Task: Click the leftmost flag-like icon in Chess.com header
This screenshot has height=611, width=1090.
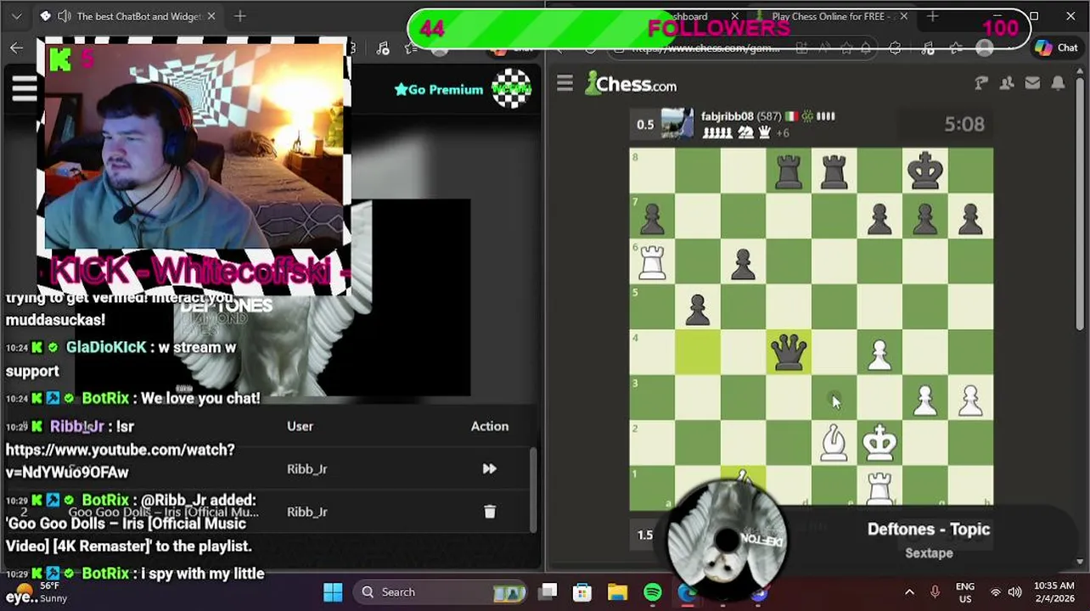Action: [981, 83]
